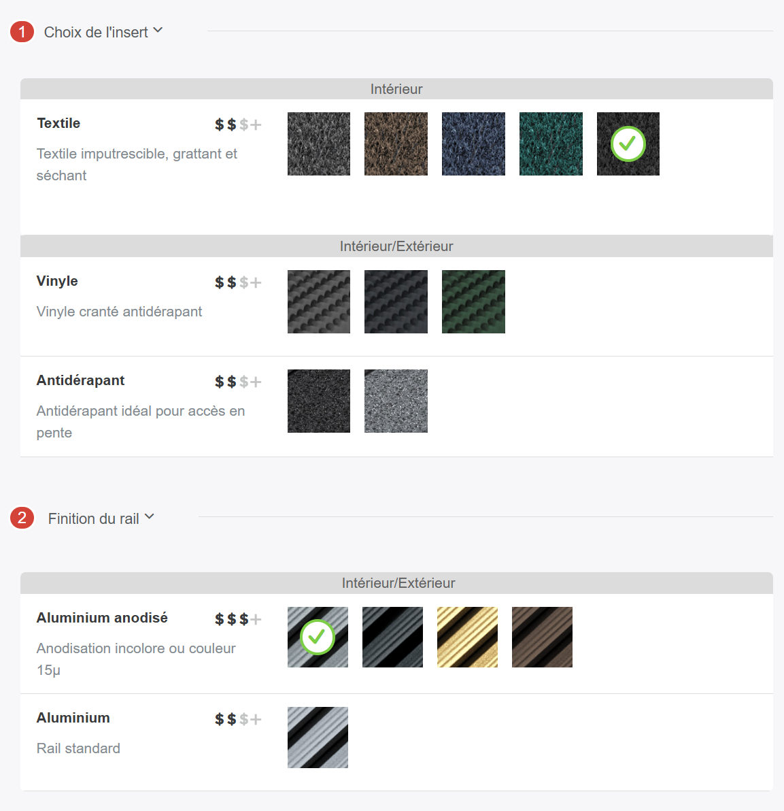Click the chevron next to Choix de l'insert
The width and height of the screenshot is (784, 811).
158,31
